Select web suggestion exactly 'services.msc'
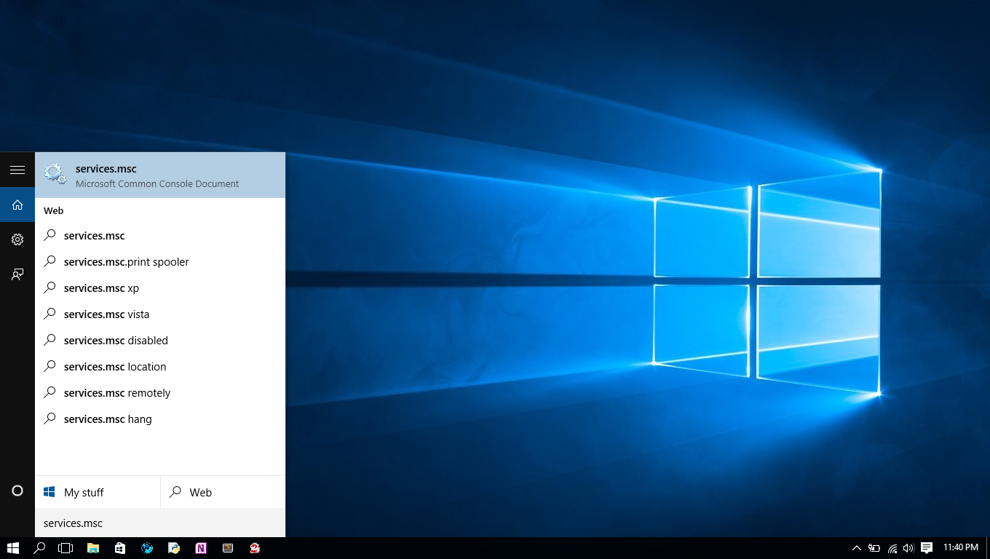This screenshot has width=990, height=559. [x=160, y=236]
